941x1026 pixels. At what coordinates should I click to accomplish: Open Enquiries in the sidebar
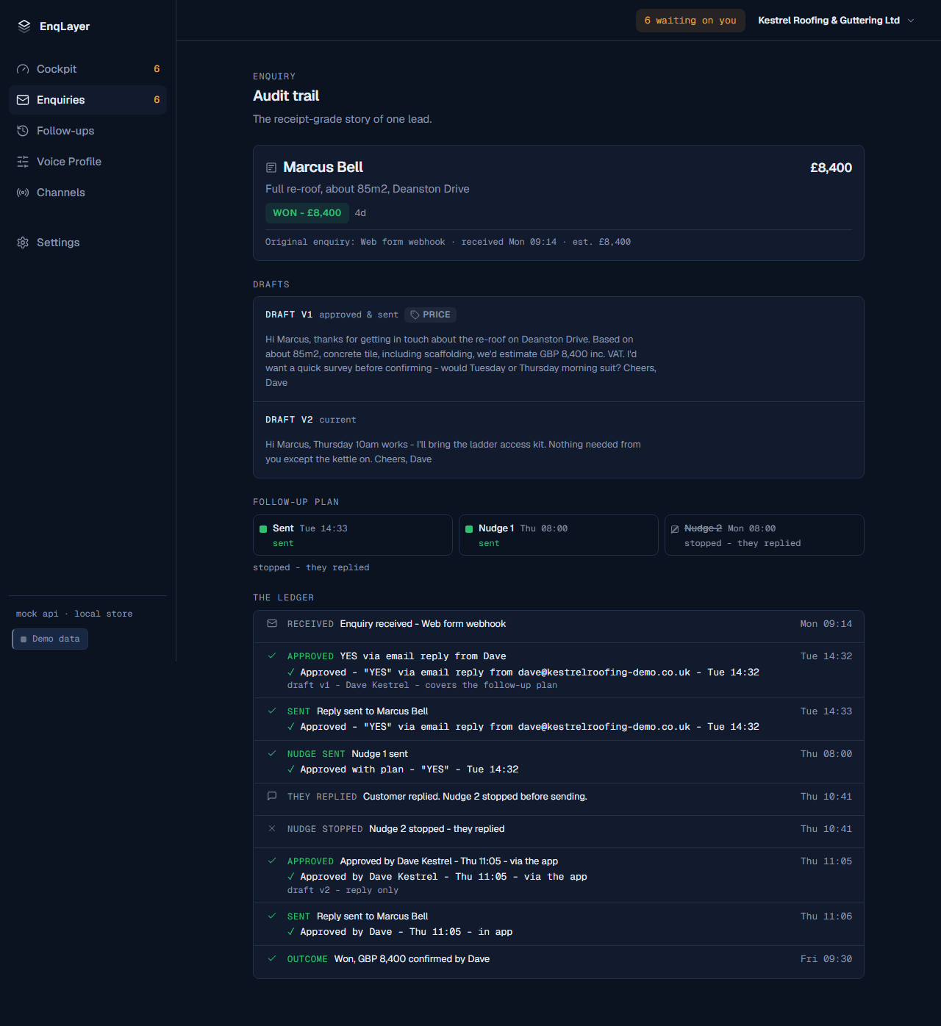click(x=87, y=100)
